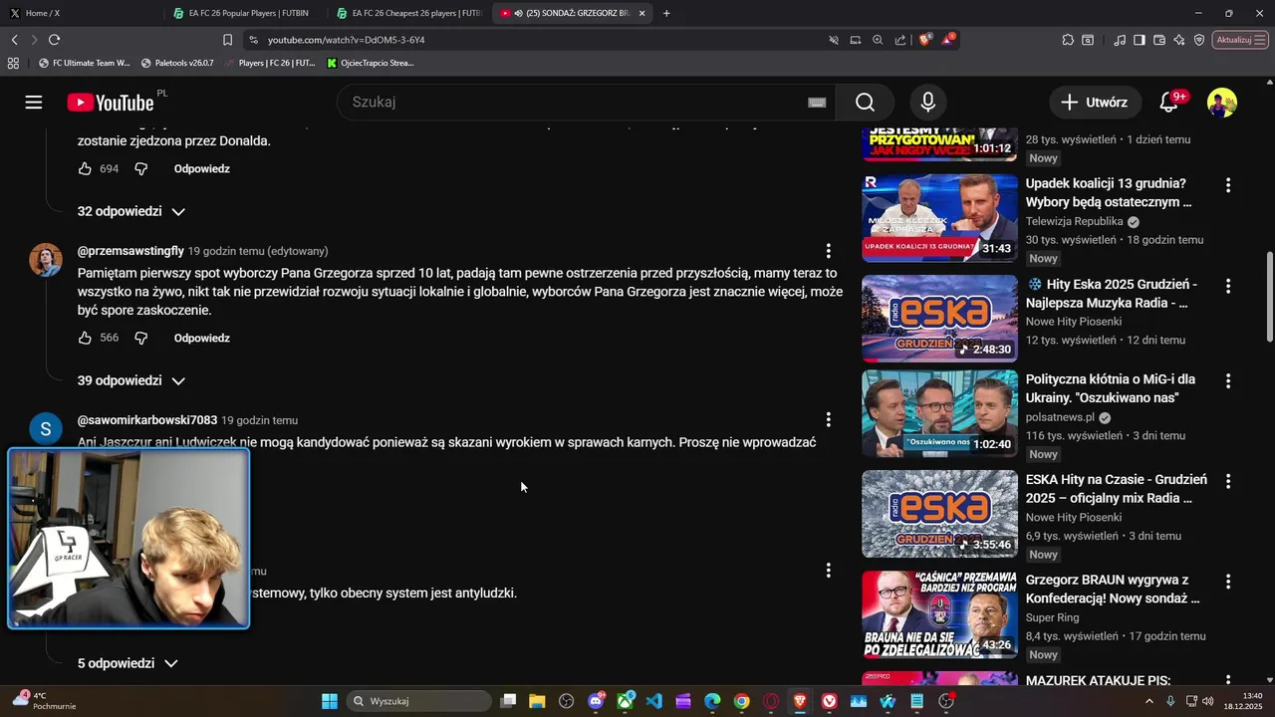Open the menu for the 'Polityczna kłótnia o MiG-i' video
1275x717 pixels.
pyautogui.click(x=1228, y=381)
